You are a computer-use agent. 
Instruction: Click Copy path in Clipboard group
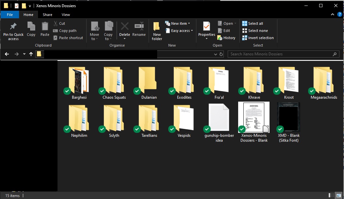click(x=65, y=31)
